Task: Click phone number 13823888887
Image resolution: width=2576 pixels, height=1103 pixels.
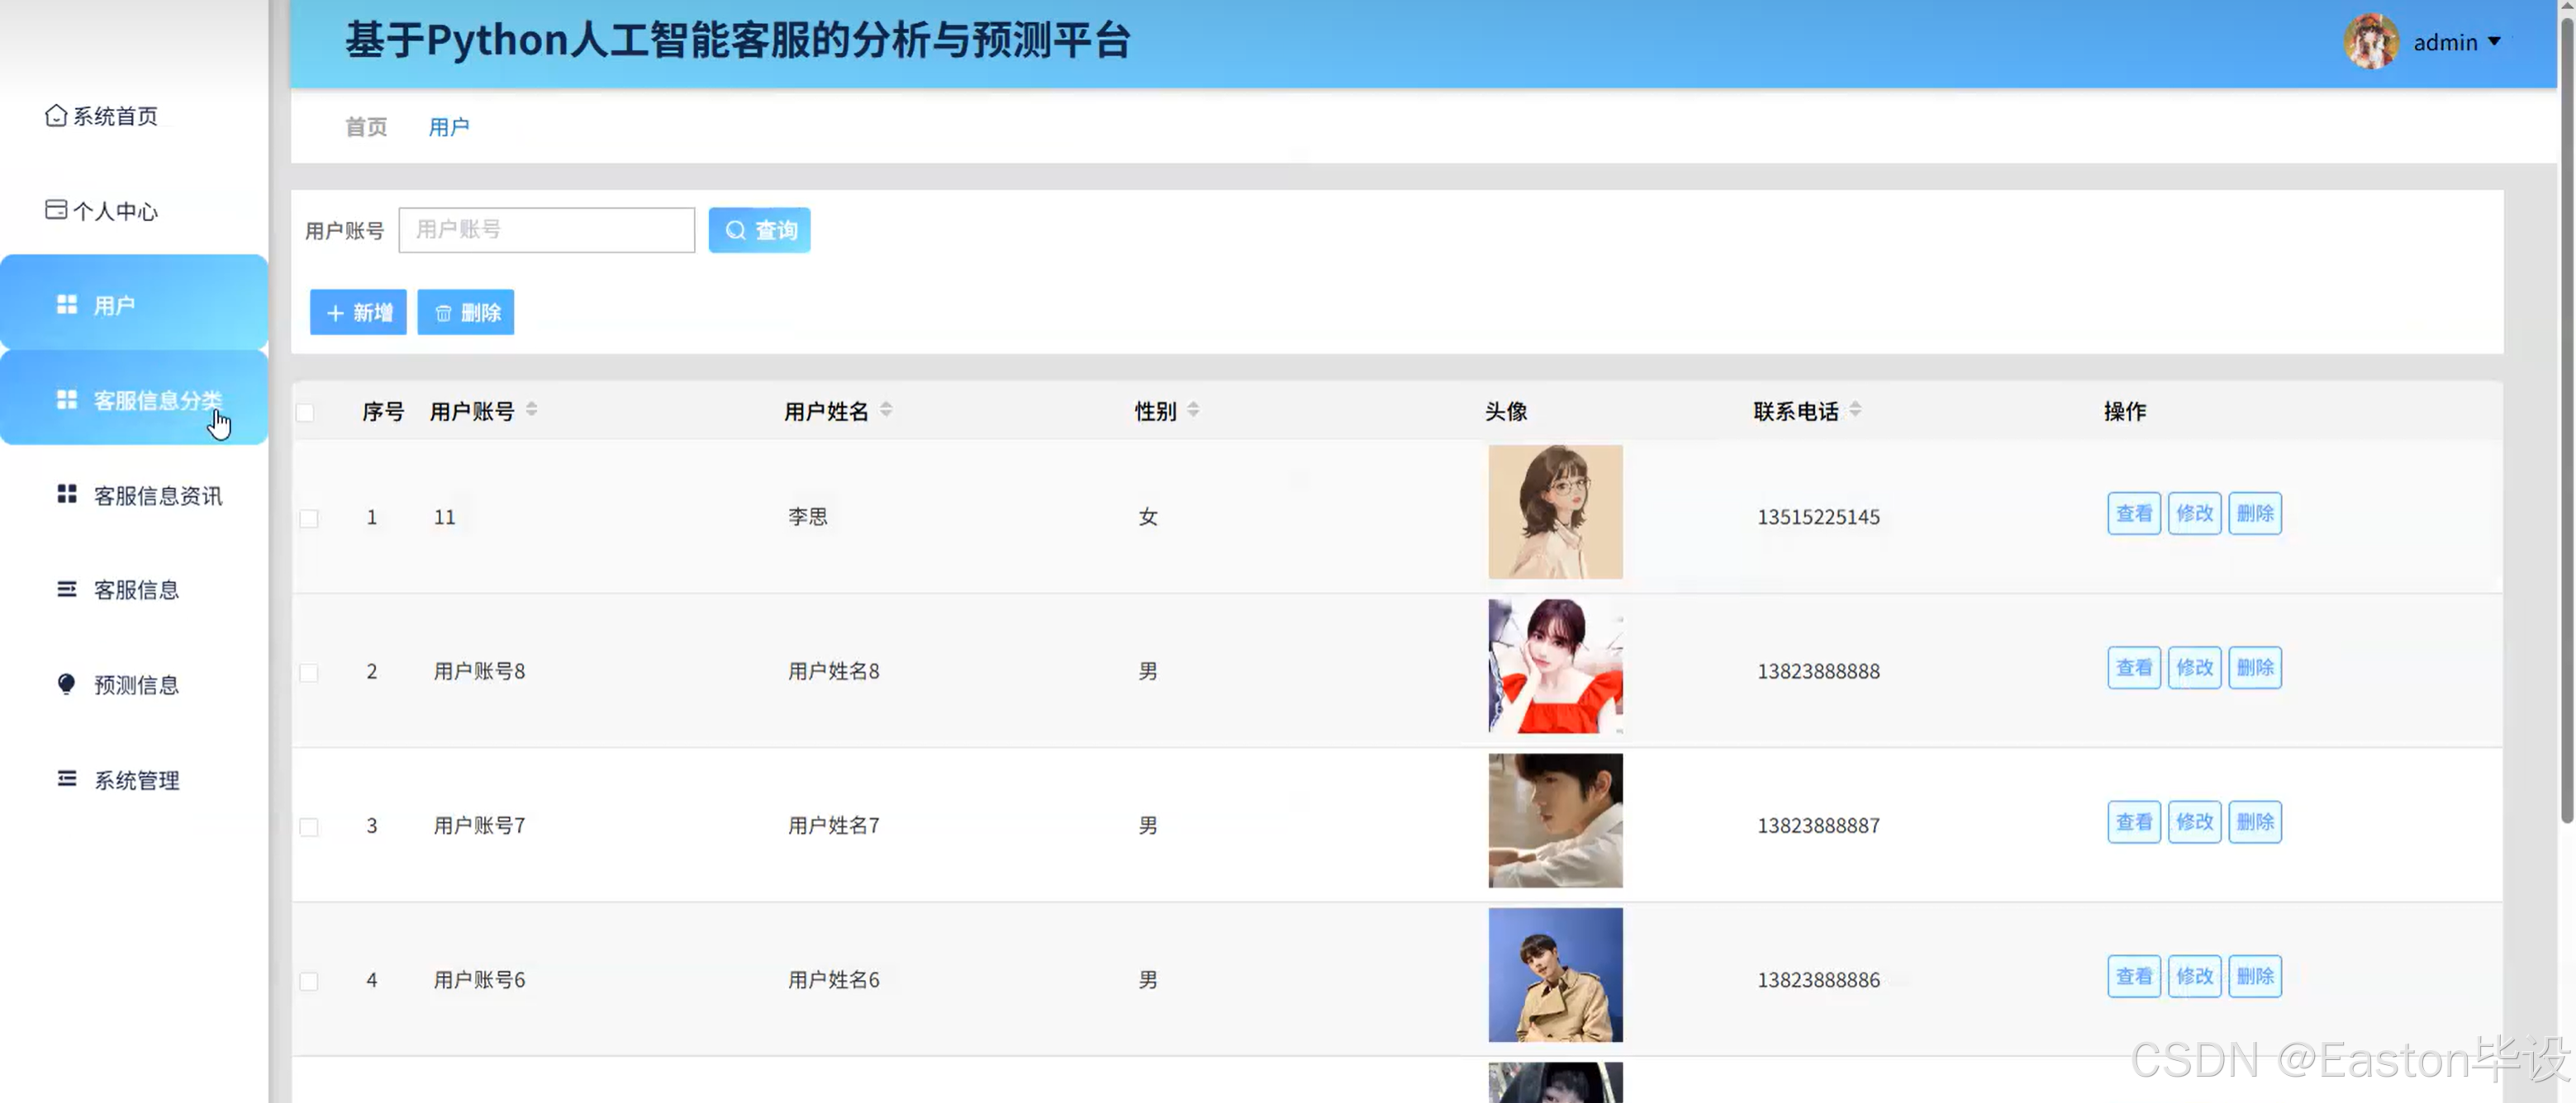Action: pyautogui.click(x=1818, y=826)
